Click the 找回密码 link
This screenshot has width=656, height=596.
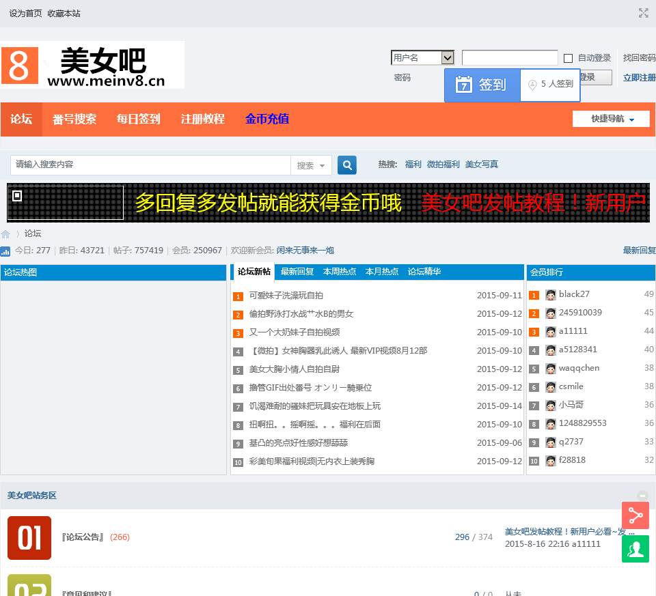[640, 57]
